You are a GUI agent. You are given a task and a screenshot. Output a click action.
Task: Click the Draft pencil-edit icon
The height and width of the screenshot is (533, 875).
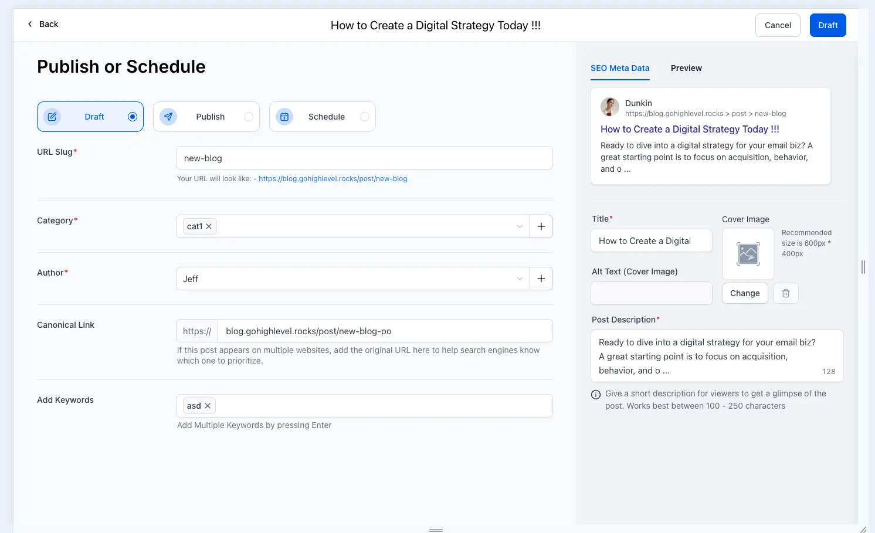(52, 117)
